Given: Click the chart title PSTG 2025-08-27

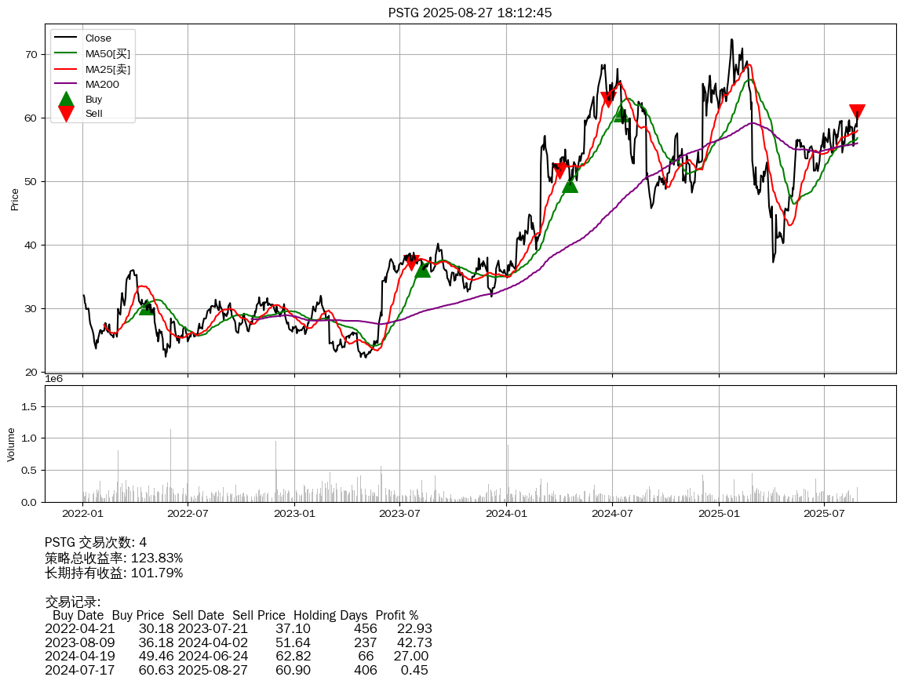Looking at the screenshot, I should pyautogui.click(x=470, y=13).
